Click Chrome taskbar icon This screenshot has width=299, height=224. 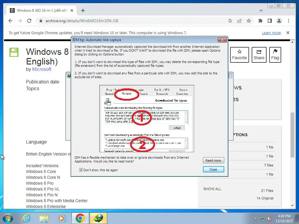(80, 218)
